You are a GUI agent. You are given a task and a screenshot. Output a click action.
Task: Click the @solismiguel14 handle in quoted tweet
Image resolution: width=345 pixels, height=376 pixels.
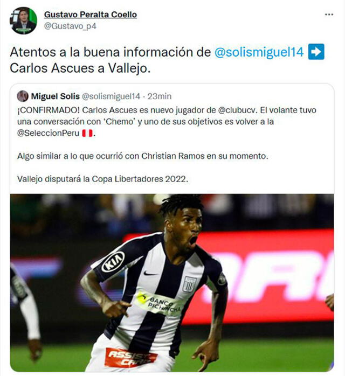tap(111, 96)
